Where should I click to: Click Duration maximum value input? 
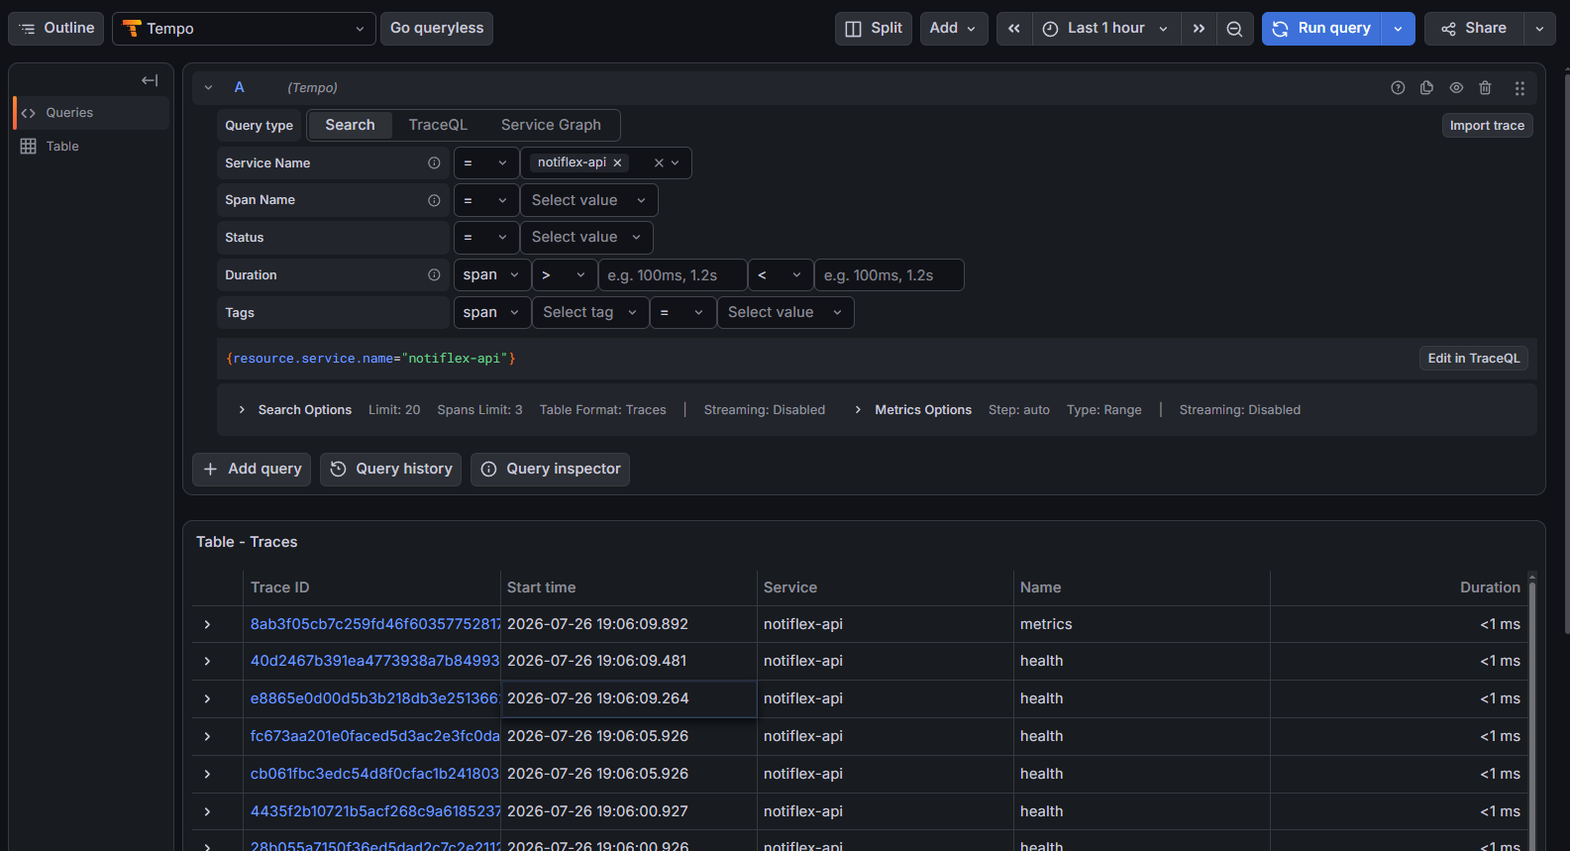889,275
